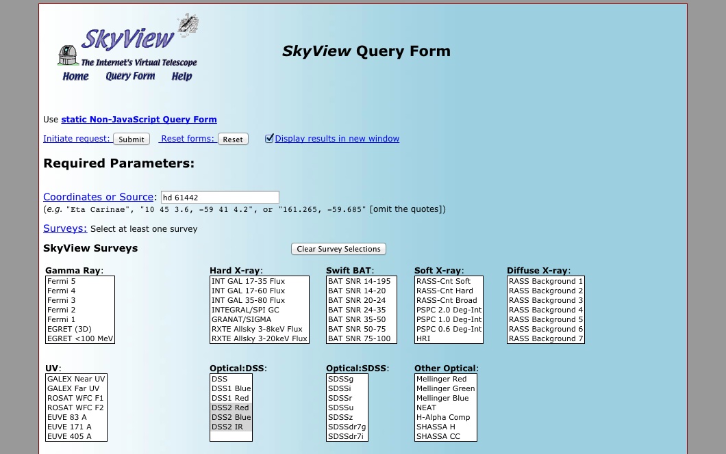Screen dimensions: 726x454
Task: Select RXTE Allsky 3-20keV Flux survey
Action: [260, 338]
